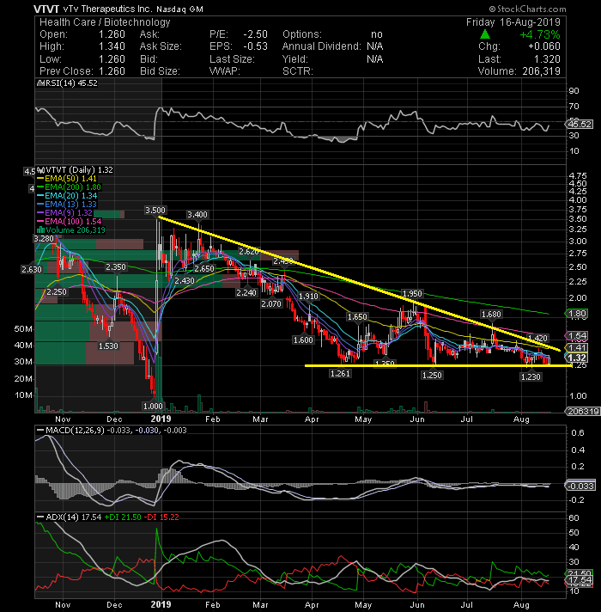Click the SCTR label
Viewport: 601px width, 612px height.
pyautogui.click(x=298, y=71)
